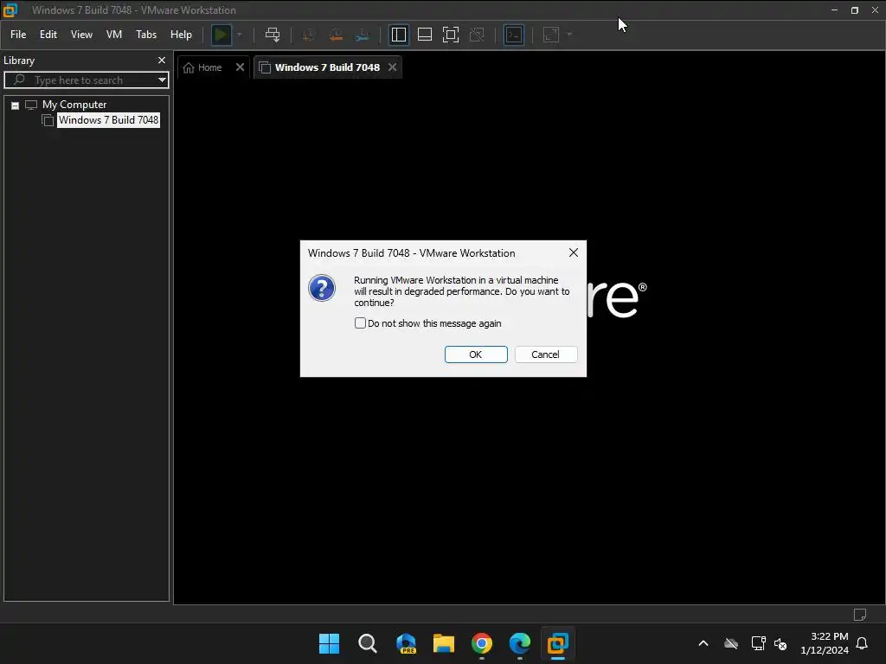
Task: Toggle the console view toolbar icon
Action: click(514, 35)
